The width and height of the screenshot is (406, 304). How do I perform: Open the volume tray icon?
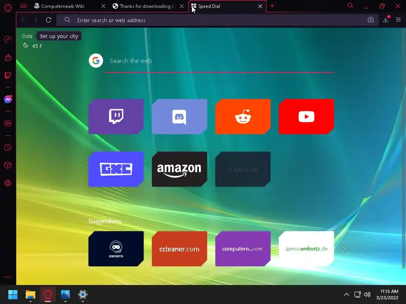(367, 294)
